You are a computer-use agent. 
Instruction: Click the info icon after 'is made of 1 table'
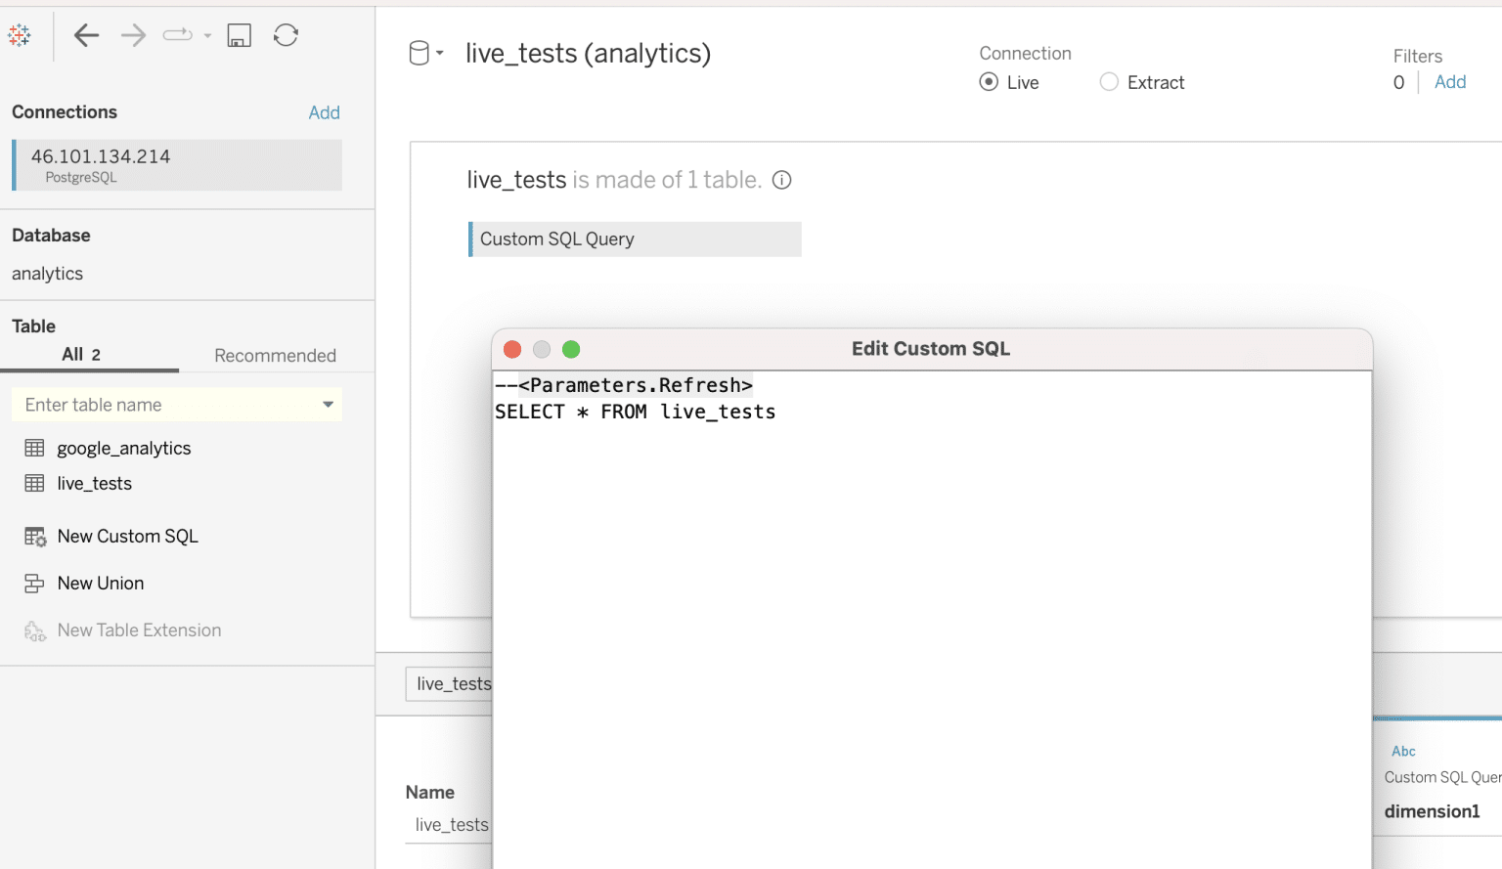781,180
